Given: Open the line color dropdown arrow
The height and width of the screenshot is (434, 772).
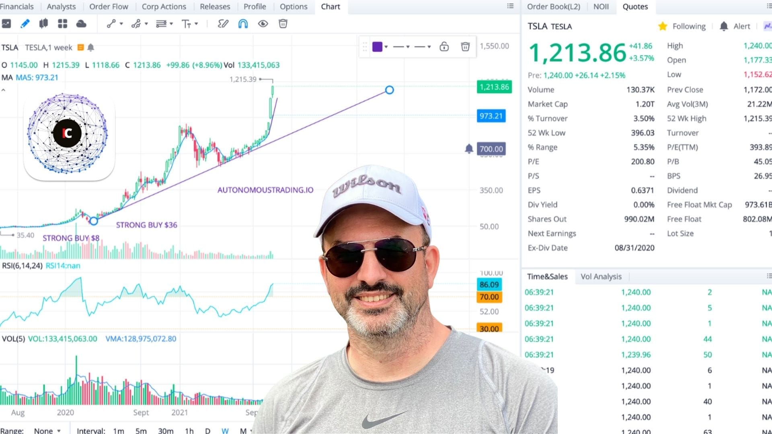Looking at the screenshot, I should click(386, 47).
